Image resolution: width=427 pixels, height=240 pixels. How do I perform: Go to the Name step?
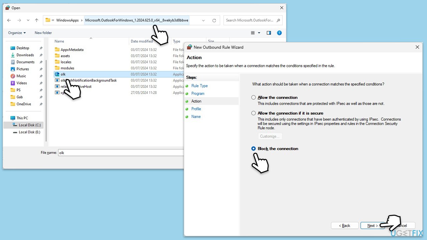pyautogui.click(x=196, y=116)
